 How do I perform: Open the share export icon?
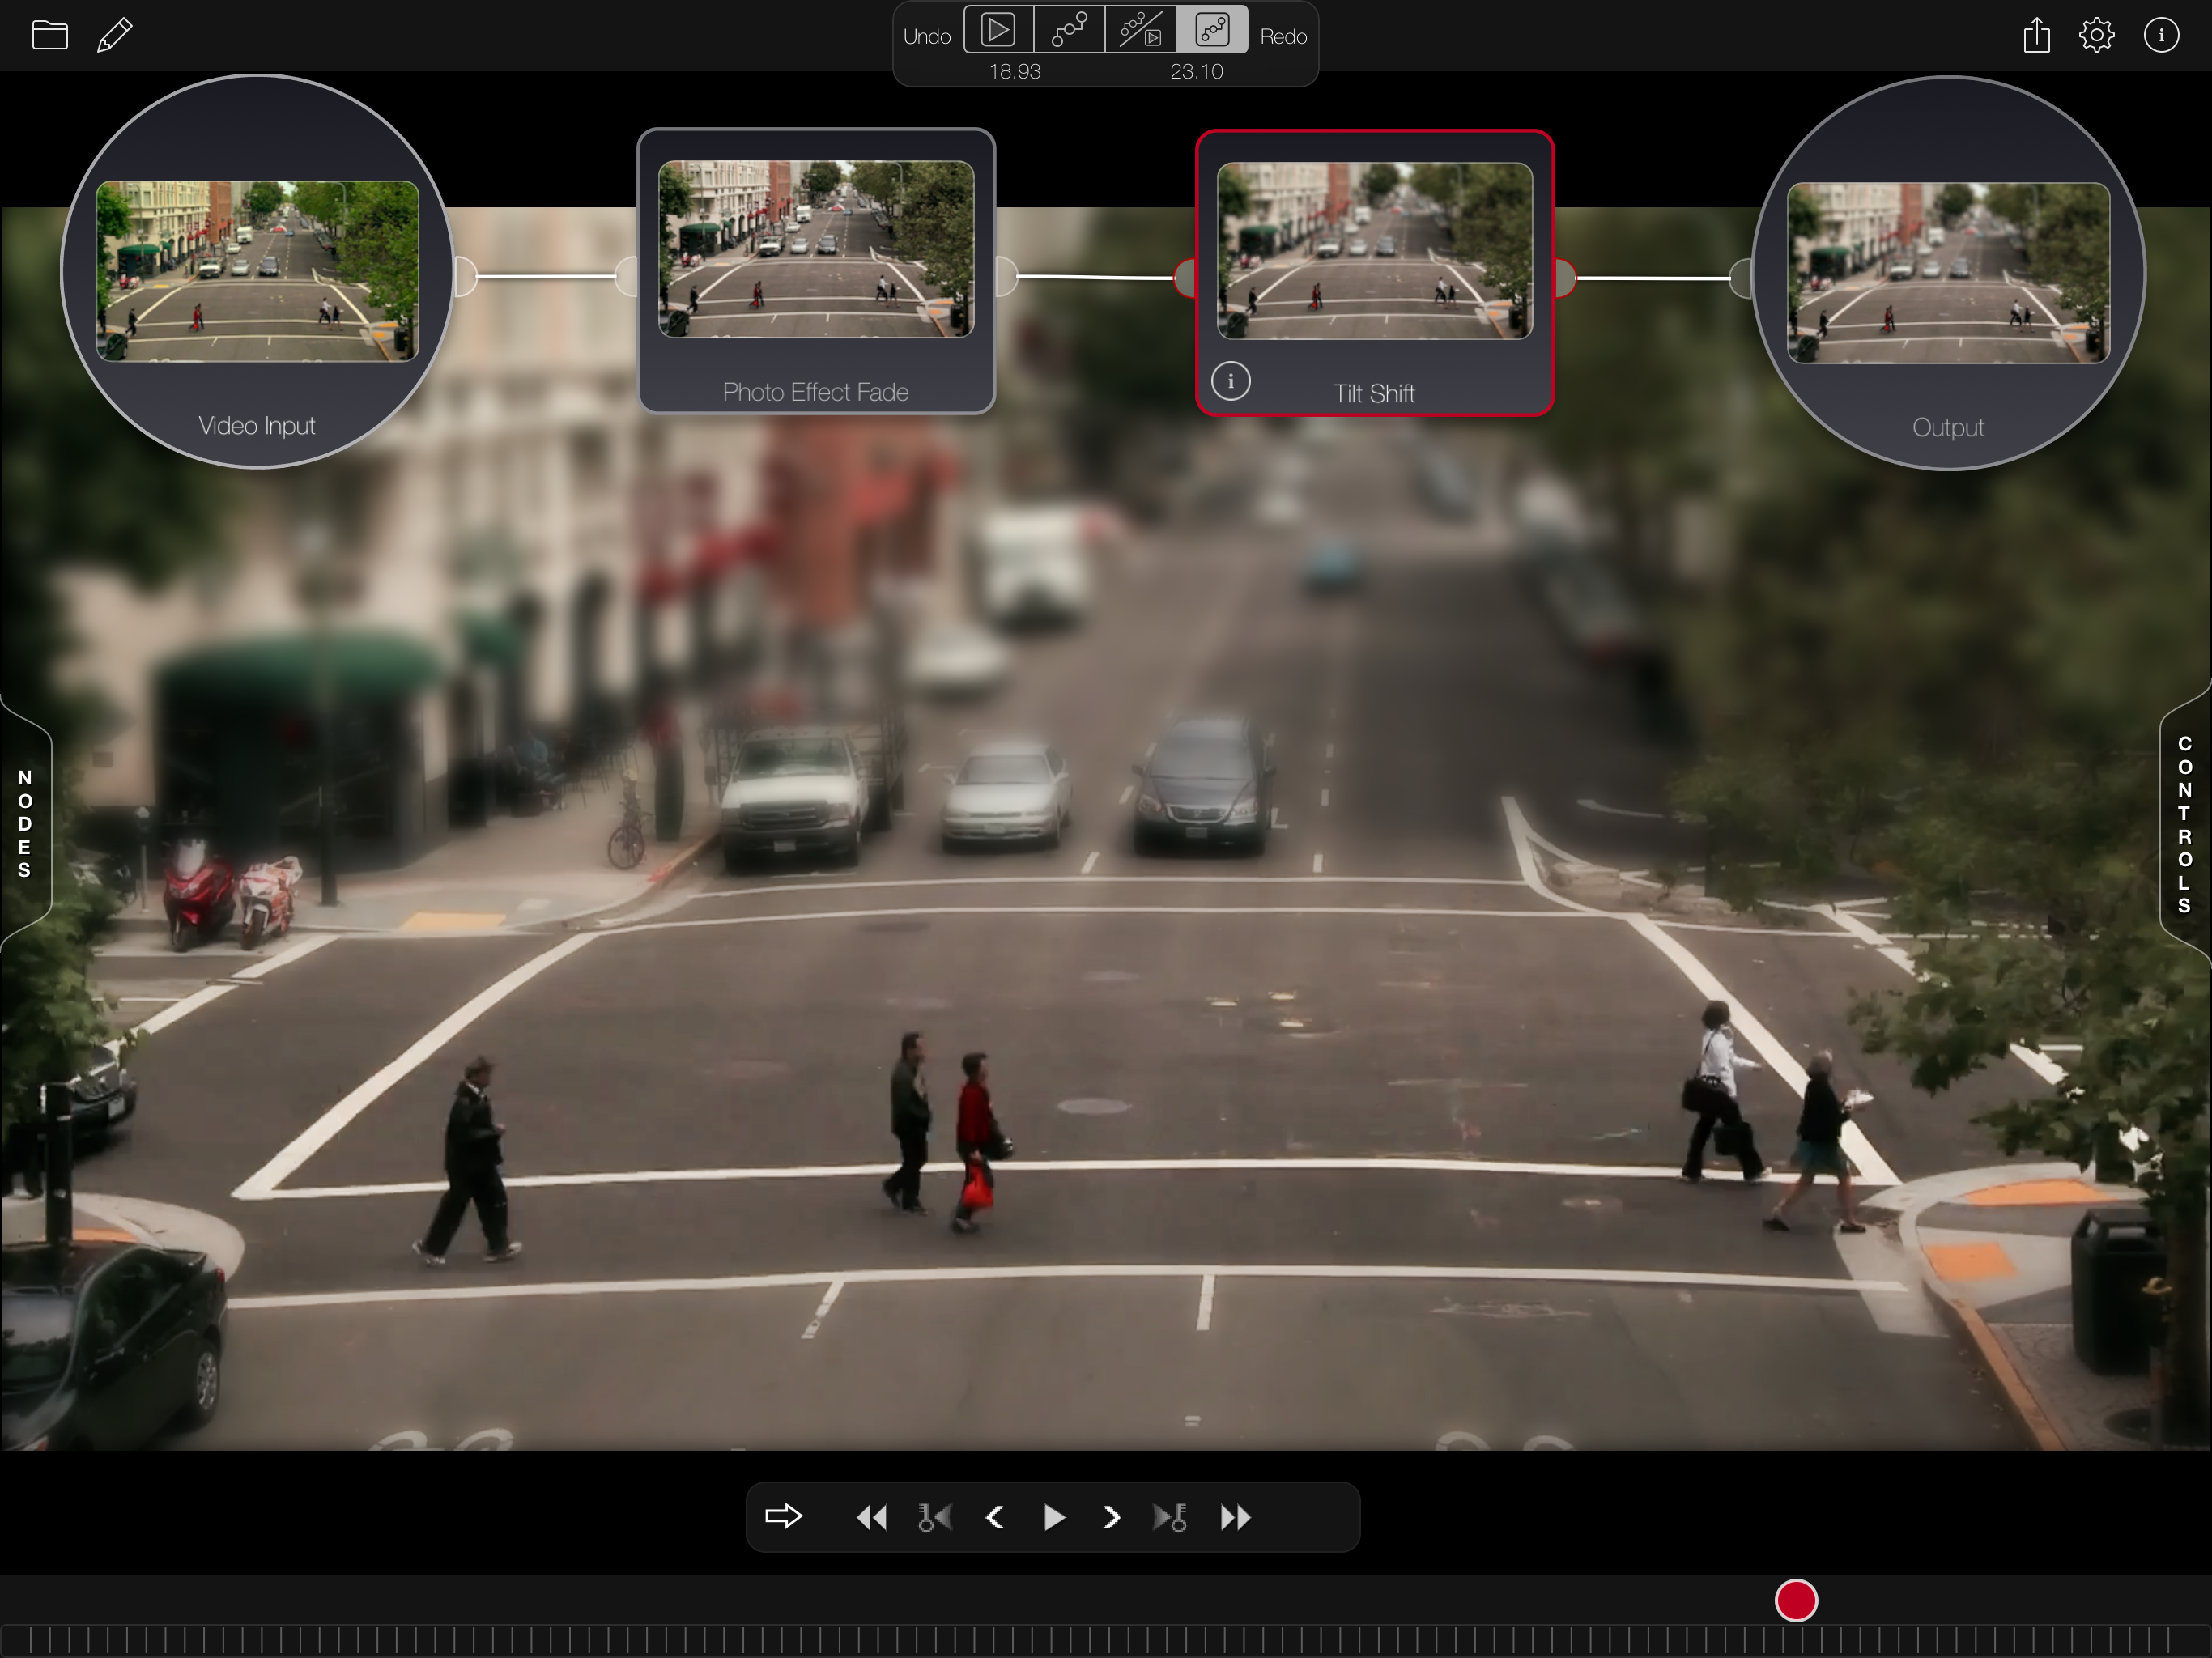pyautogui.click(x=2036, y=35)
